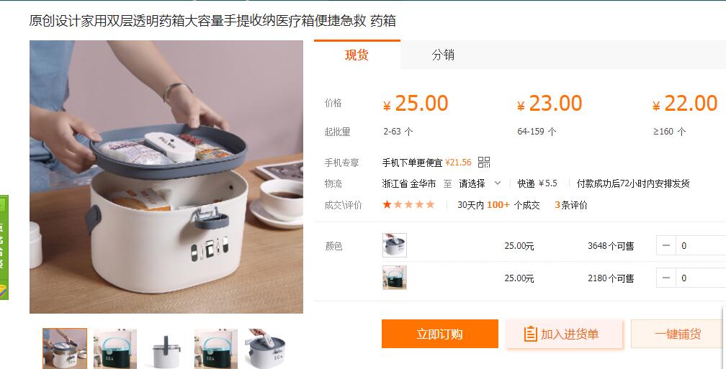Click the QR code icon beside mobile price
This screenshot has width=726, height=369.
point(484,163)
